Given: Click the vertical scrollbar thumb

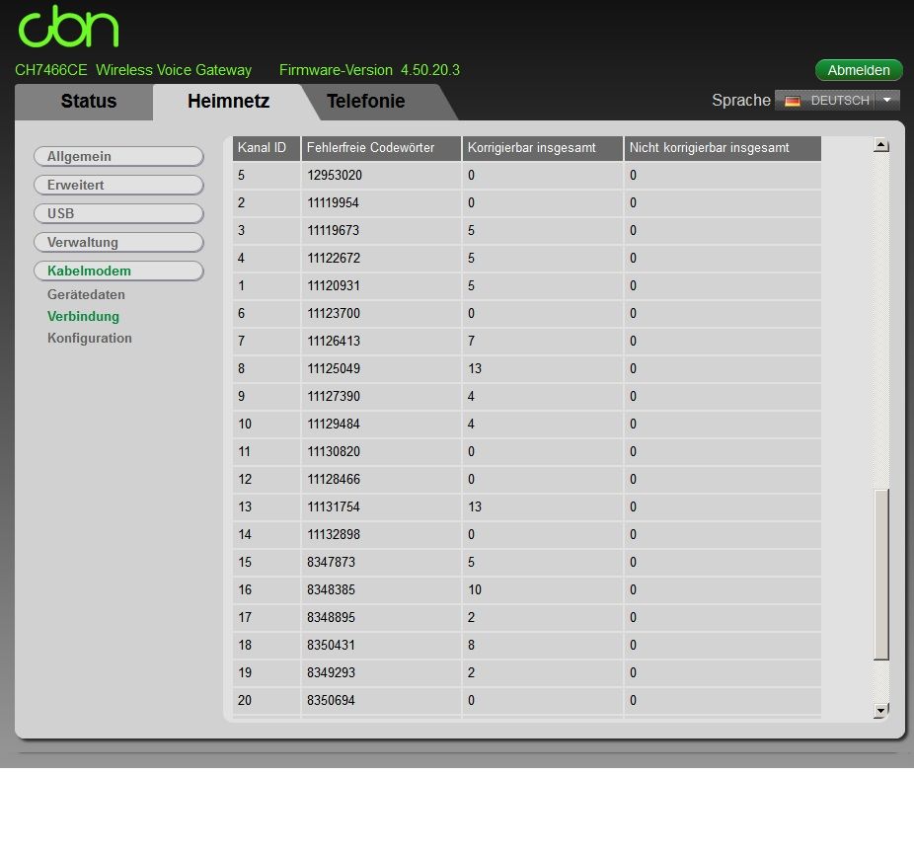Looking at the screenshot, I should click(881, 575).
